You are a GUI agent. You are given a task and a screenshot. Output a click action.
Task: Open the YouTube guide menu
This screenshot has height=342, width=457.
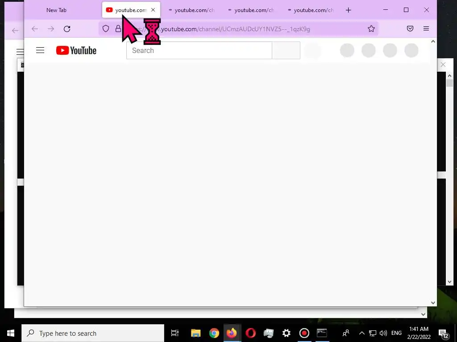click(x=40, y=50)
